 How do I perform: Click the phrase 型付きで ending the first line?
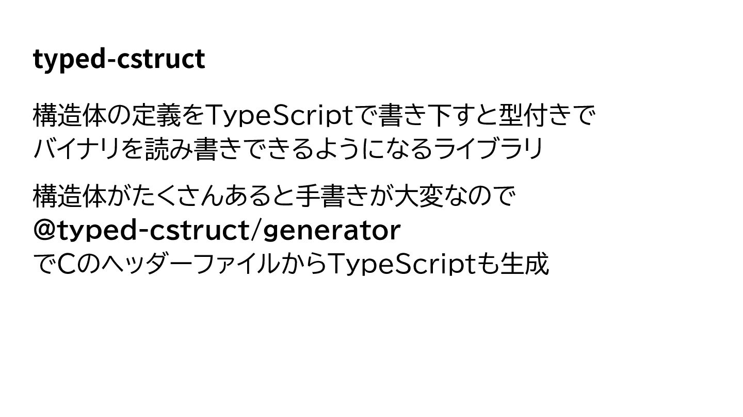tap(547, 116)
